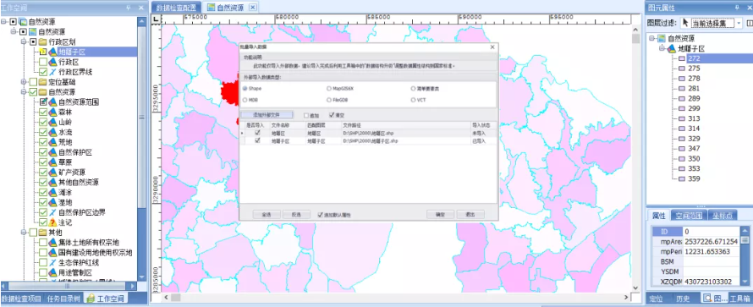Open the 数据检查项目 bottom tab

[22, 299]
